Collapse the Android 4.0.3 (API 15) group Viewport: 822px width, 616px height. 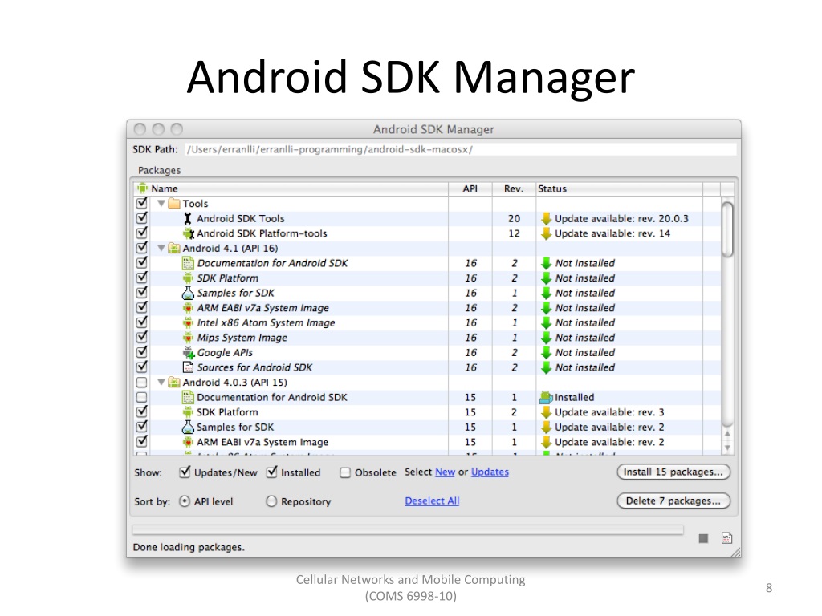(161, 383)
